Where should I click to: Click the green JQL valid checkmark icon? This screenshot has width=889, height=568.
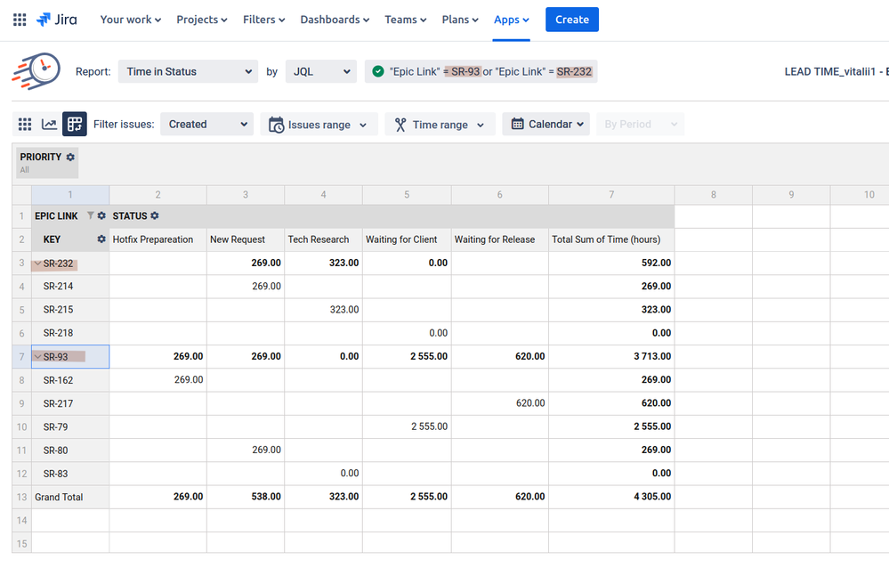point(378,71)
